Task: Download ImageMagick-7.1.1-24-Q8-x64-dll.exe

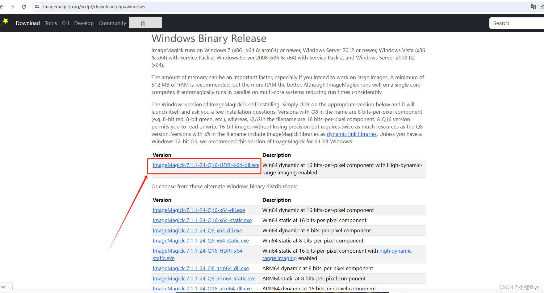Action: [197, 230]
